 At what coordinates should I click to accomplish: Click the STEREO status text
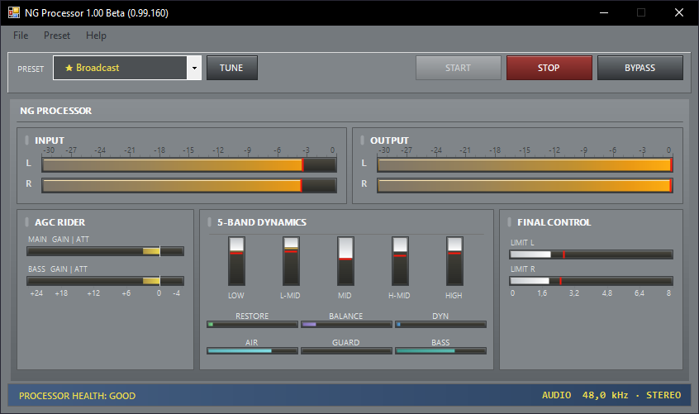[663, 395]
